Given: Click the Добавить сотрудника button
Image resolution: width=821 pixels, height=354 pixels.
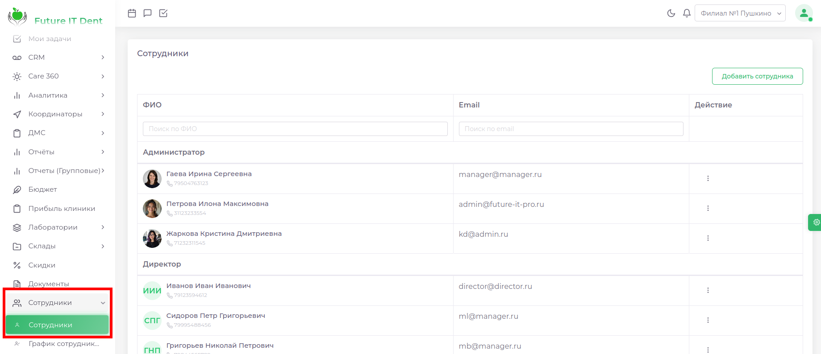Looking at the screenshot, I should coord(757,76).
